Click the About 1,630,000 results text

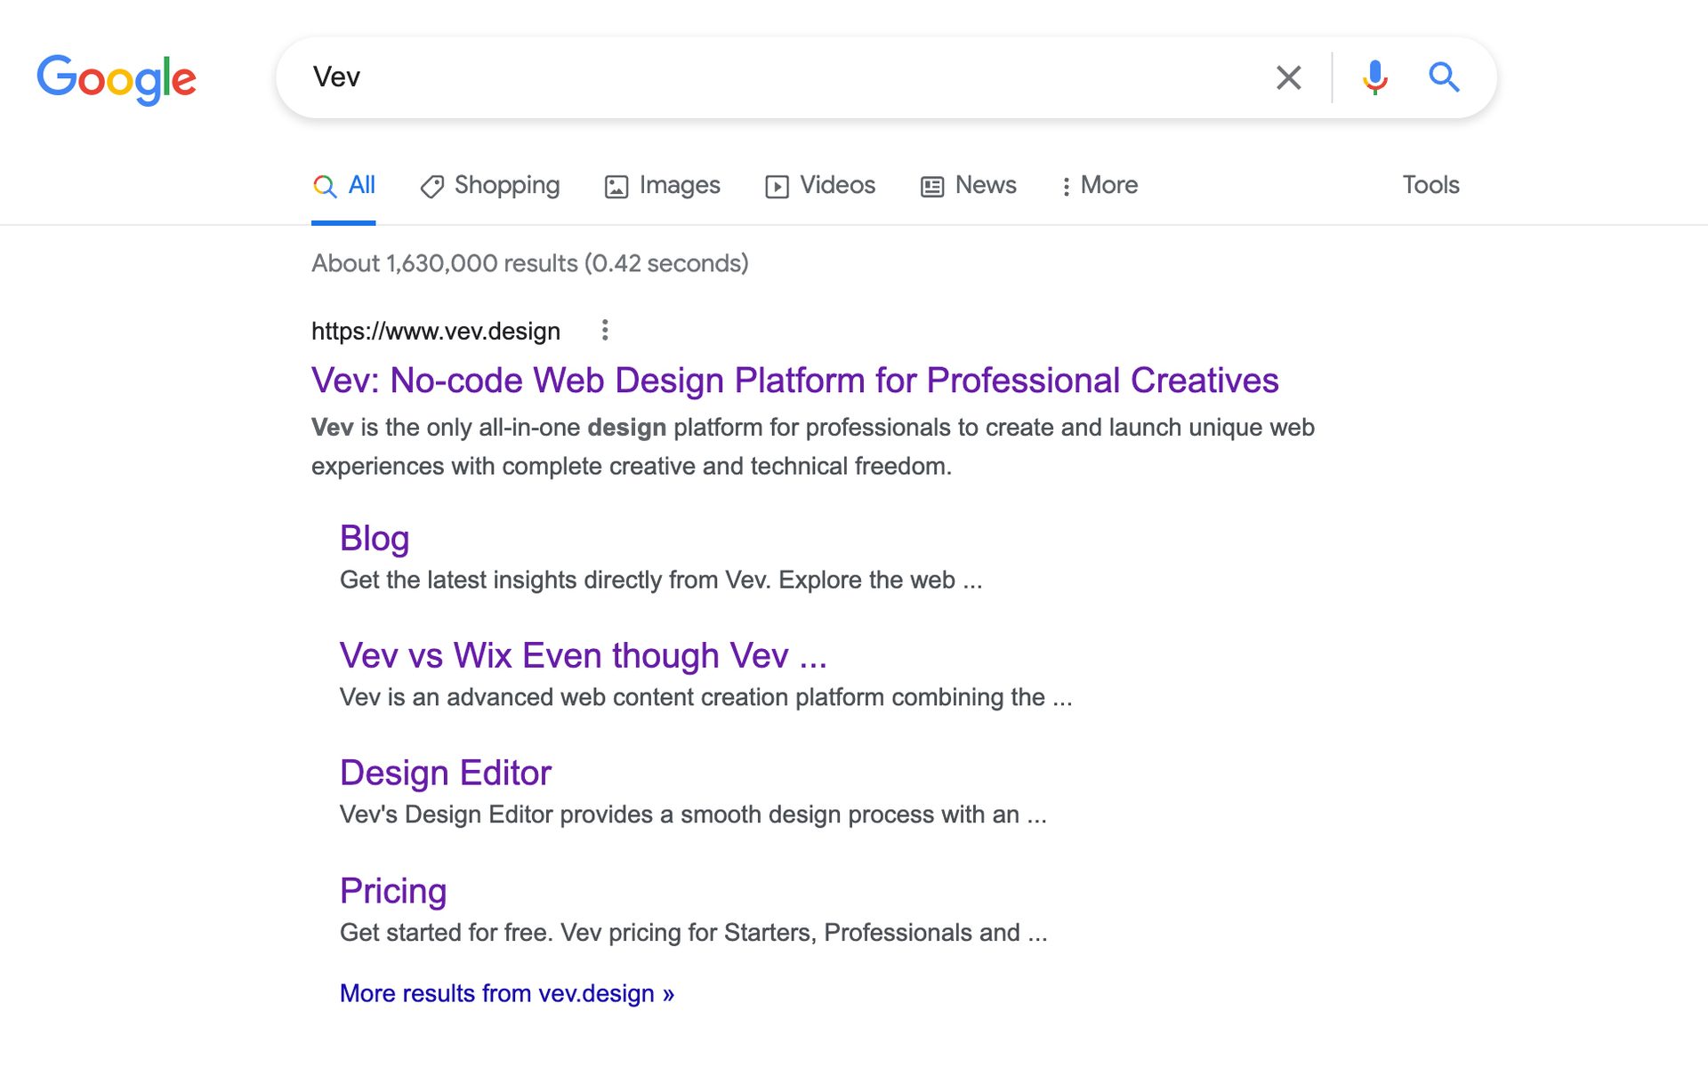pos(530,263)
